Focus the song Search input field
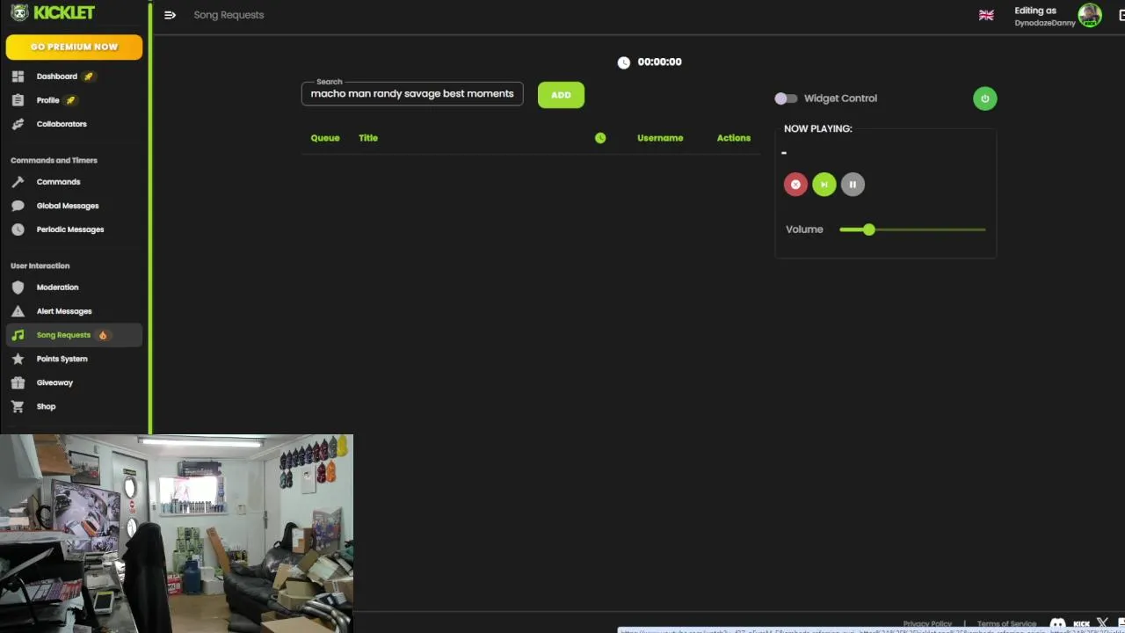Screen dimensions: 1125x633 pos(412,94)
